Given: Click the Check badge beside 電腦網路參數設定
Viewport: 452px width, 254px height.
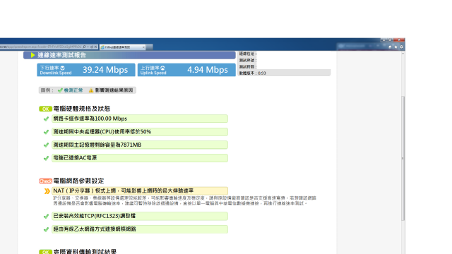Looking at the screenshot, I should click(x=45, y=181).
